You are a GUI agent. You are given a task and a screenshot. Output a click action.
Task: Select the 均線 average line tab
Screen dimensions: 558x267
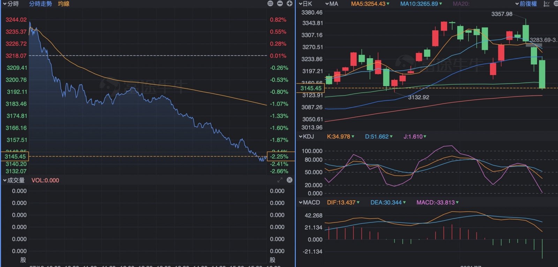tap(64, 4)
